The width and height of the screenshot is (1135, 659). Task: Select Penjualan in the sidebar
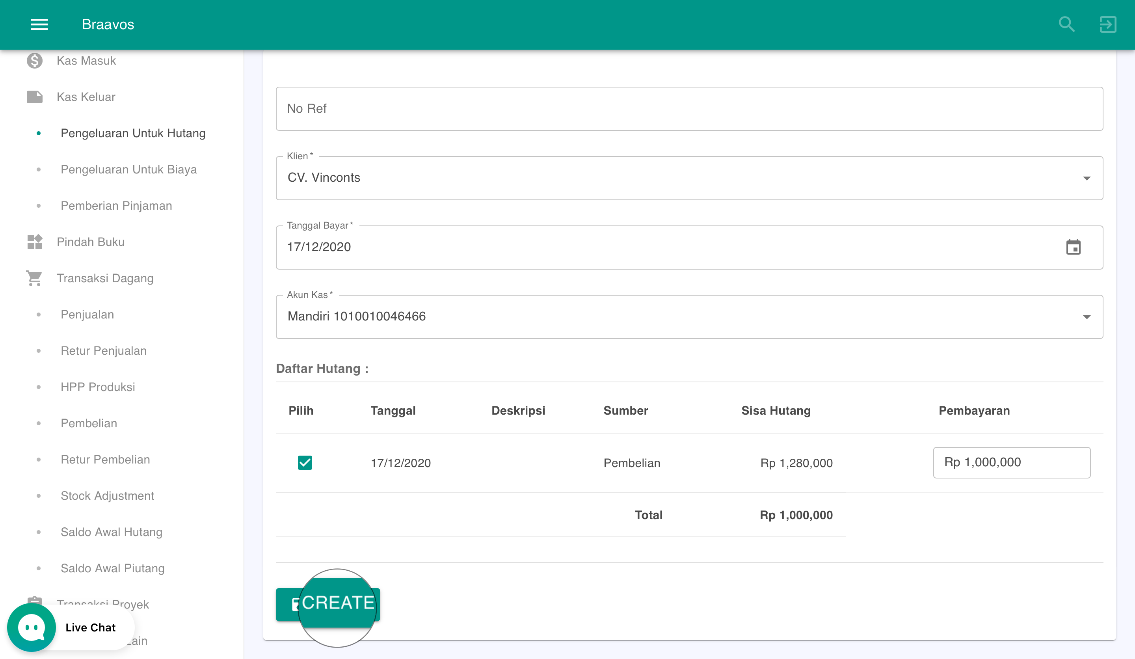tap(87, 315)
